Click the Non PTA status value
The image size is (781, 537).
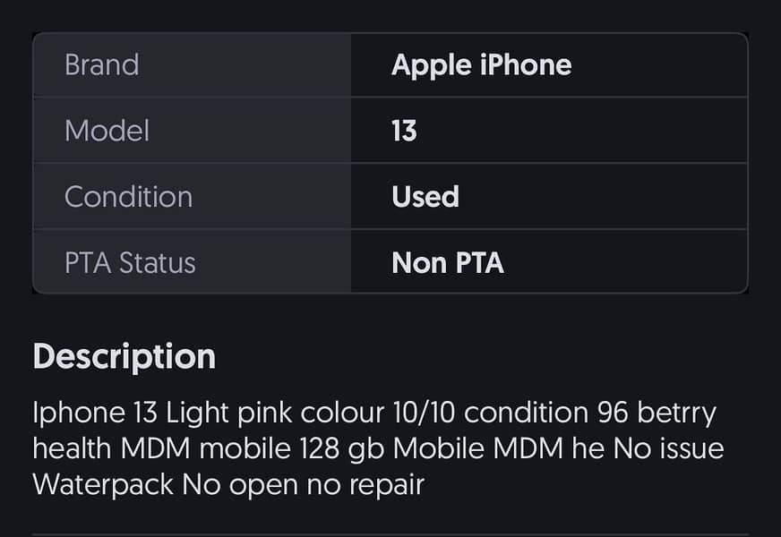coord(448,262)
